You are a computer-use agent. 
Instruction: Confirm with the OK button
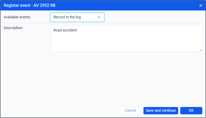191,111
